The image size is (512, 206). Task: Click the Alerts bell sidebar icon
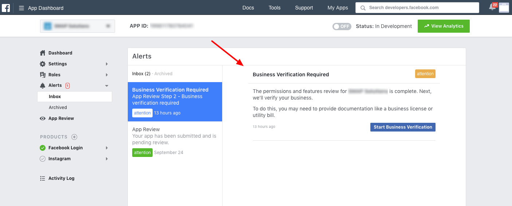[x=43, y=85]
